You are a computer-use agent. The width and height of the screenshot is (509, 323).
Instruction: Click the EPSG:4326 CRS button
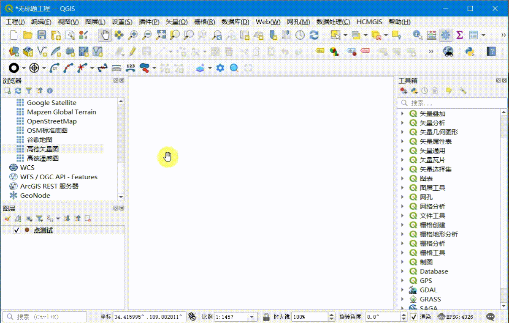(x=455, y=317)
